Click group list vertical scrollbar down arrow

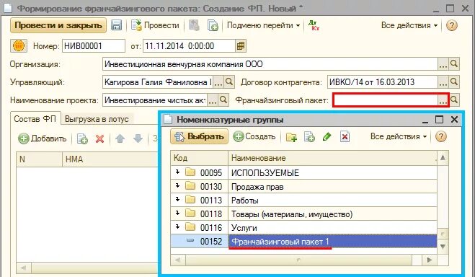(443, 247)
